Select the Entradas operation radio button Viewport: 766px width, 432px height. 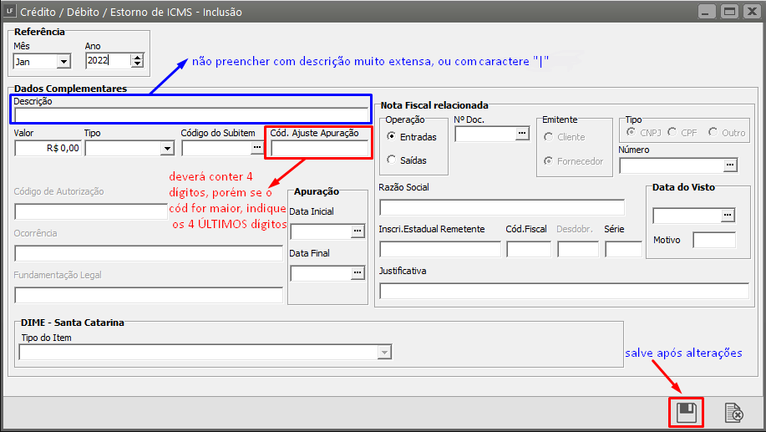pyautogui.click(x=391, y=137)
